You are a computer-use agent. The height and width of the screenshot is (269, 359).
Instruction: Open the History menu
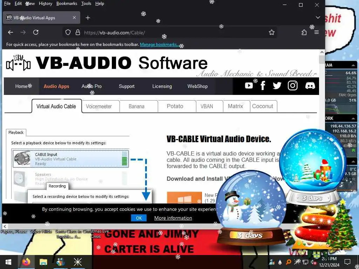pos(45,4)
